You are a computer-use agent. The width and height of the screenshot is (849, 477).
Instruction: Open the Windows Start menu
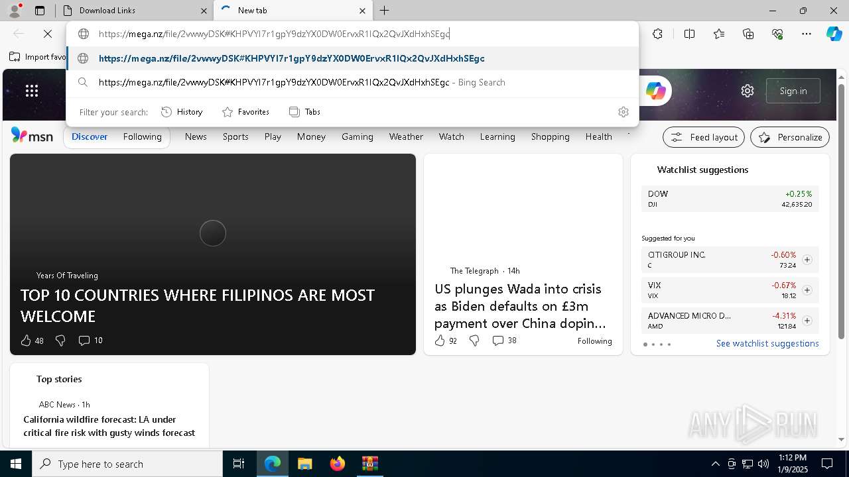coord(16,464)
